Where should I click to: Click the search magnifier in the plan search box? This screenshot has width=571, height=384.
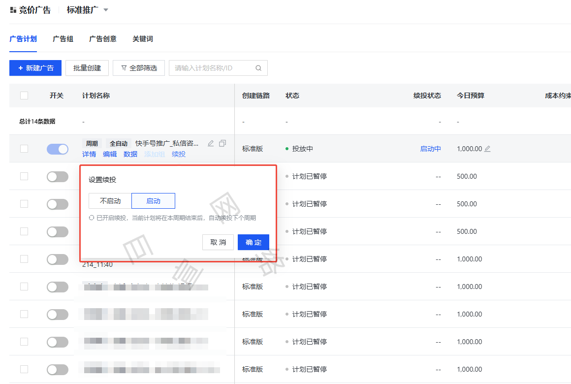click(x=258, y=68)
